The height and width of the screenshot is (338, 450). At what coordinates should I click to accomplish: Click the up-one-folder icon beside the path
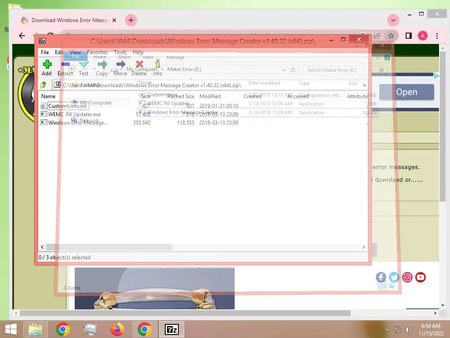44,85
